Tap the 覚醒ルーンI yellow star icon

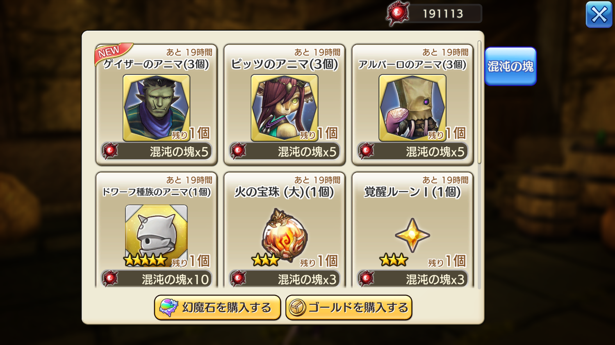pos(412,235)
